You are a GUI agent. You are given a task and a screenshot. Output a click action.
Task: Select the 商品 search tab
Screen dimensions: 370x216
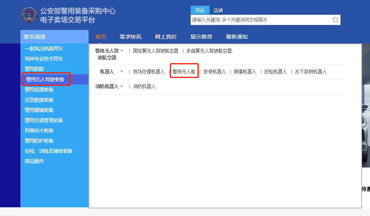(x=200, y=10)
